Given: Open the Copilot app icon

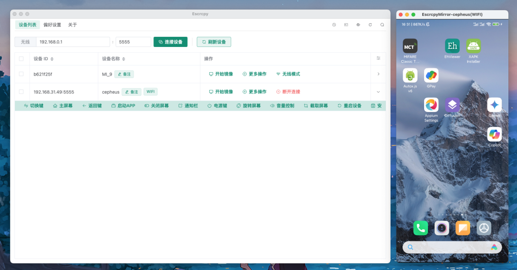Looking at the screenshot, I should [495, 135].
